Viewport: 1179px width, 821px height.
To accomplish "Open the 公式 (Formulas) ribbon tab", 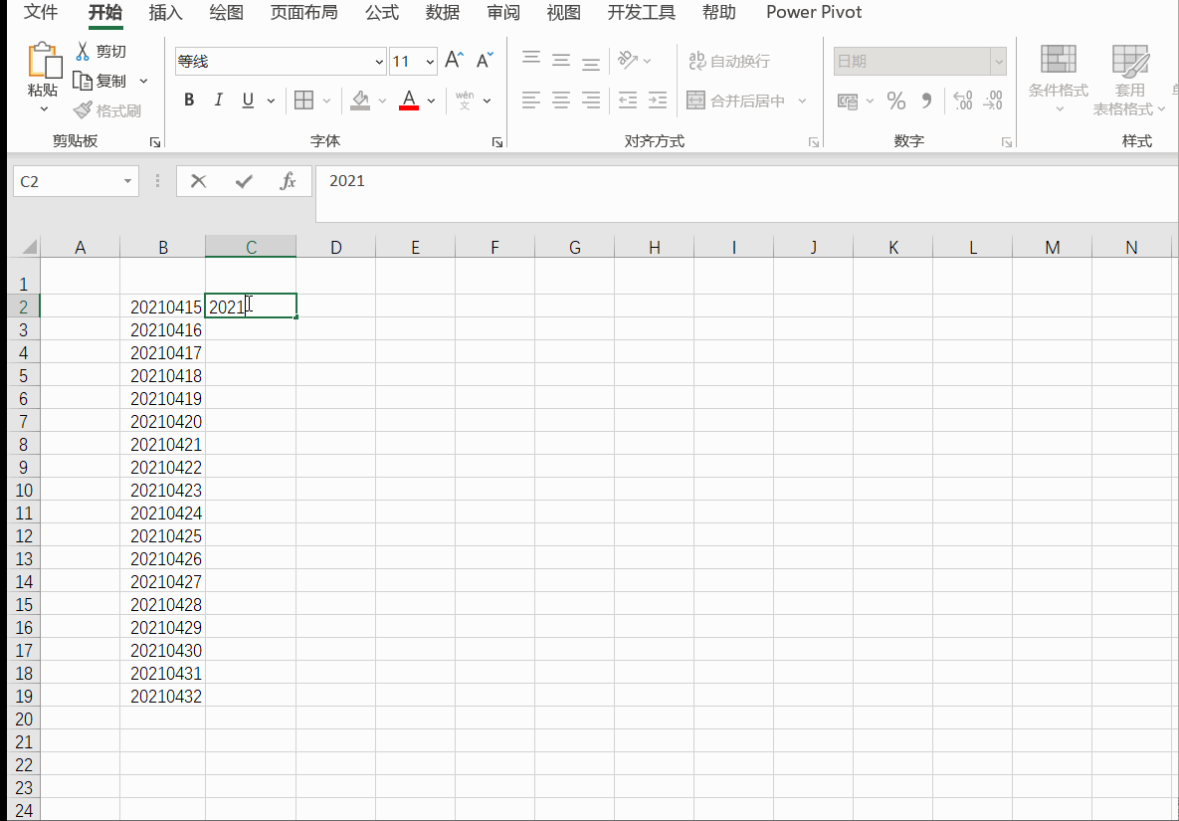I will pyautogui.click(x=381, y=13).
